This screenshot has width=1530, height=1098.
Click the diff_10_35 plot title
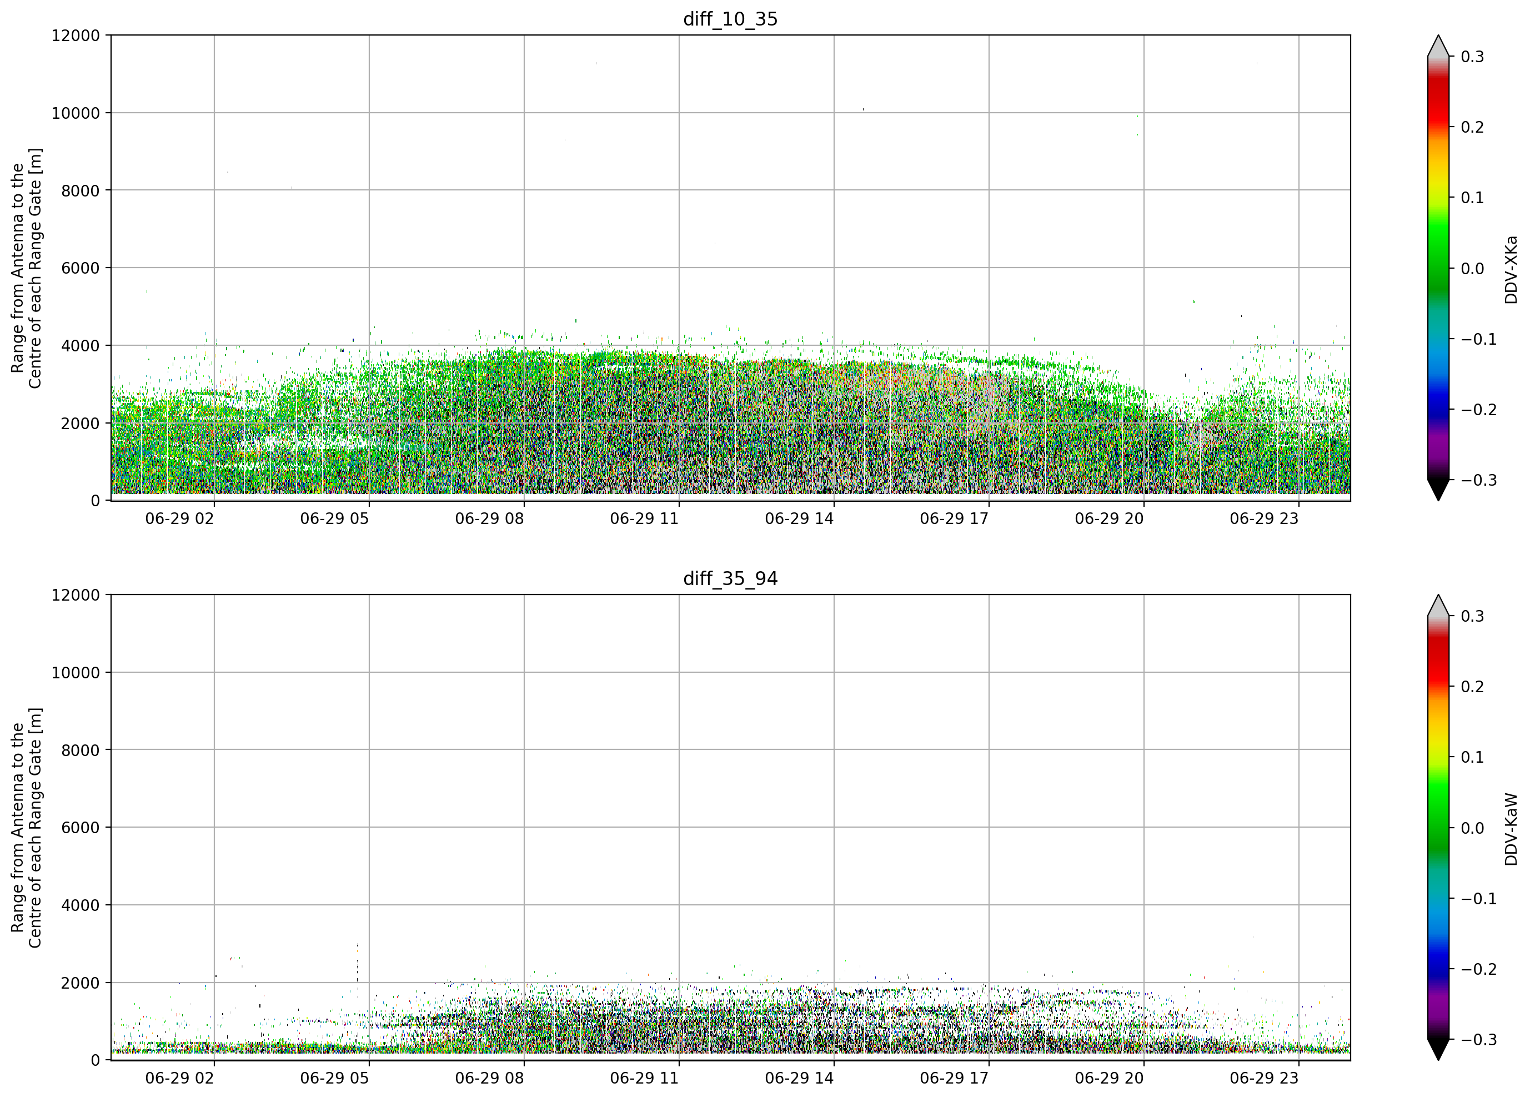tap(731, 19)
